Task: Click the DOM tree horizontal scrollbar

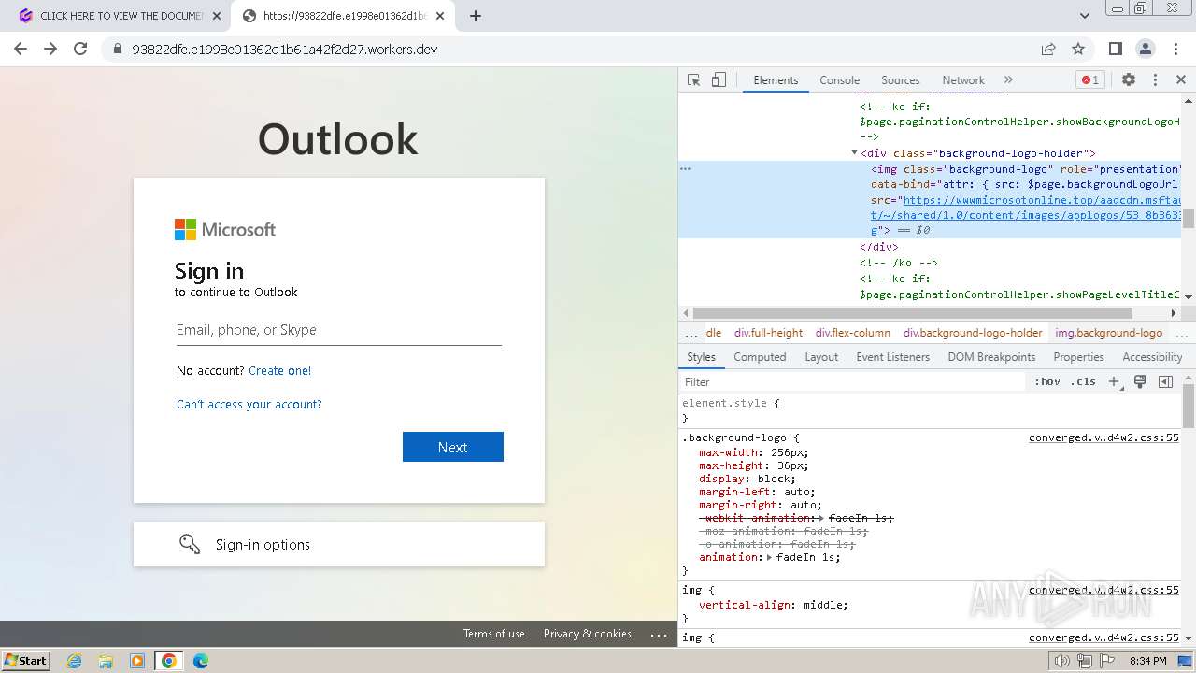Action: pyautogui.click(x=912, y=313)
